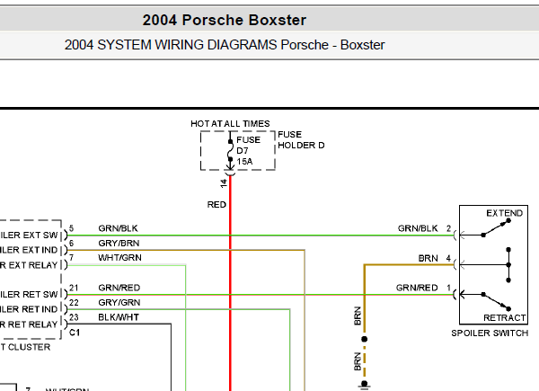Select the "C1" connector label

[x=75, y=333]
